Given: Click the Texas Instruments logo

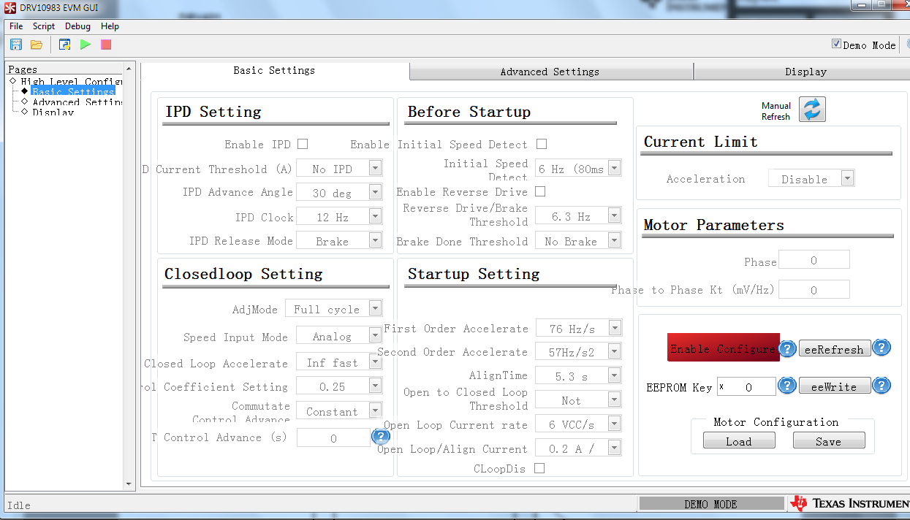Looking at the screenshot, I should (x=849, y=503).
